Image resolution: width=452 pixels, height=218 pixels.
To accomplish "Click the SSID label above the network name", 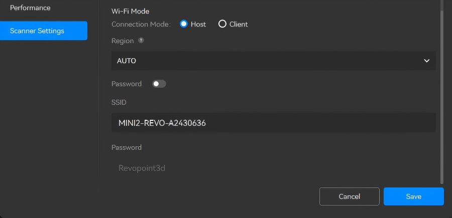I will (x=119, y=102).
